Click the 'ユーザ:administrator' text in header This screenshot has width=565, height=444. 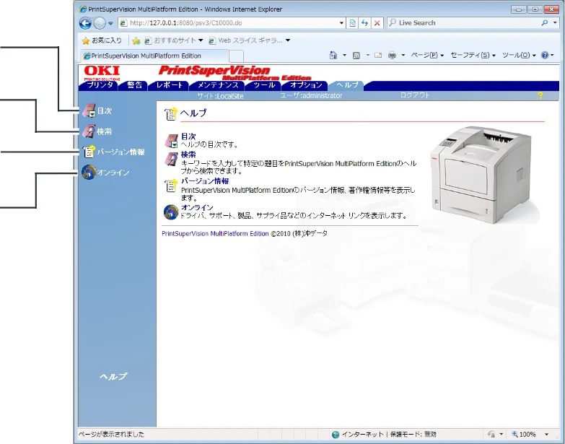(x=311, y=95)
